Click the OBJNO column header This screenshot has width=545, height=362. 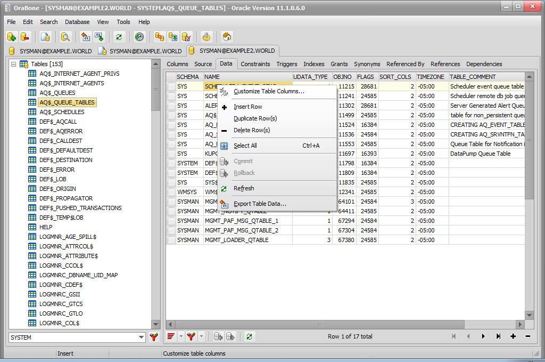343,77
